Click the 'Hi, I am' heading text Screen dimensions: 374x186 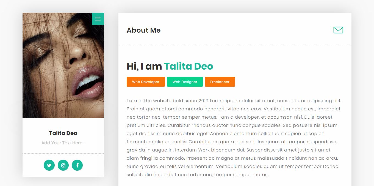[144, 66]
